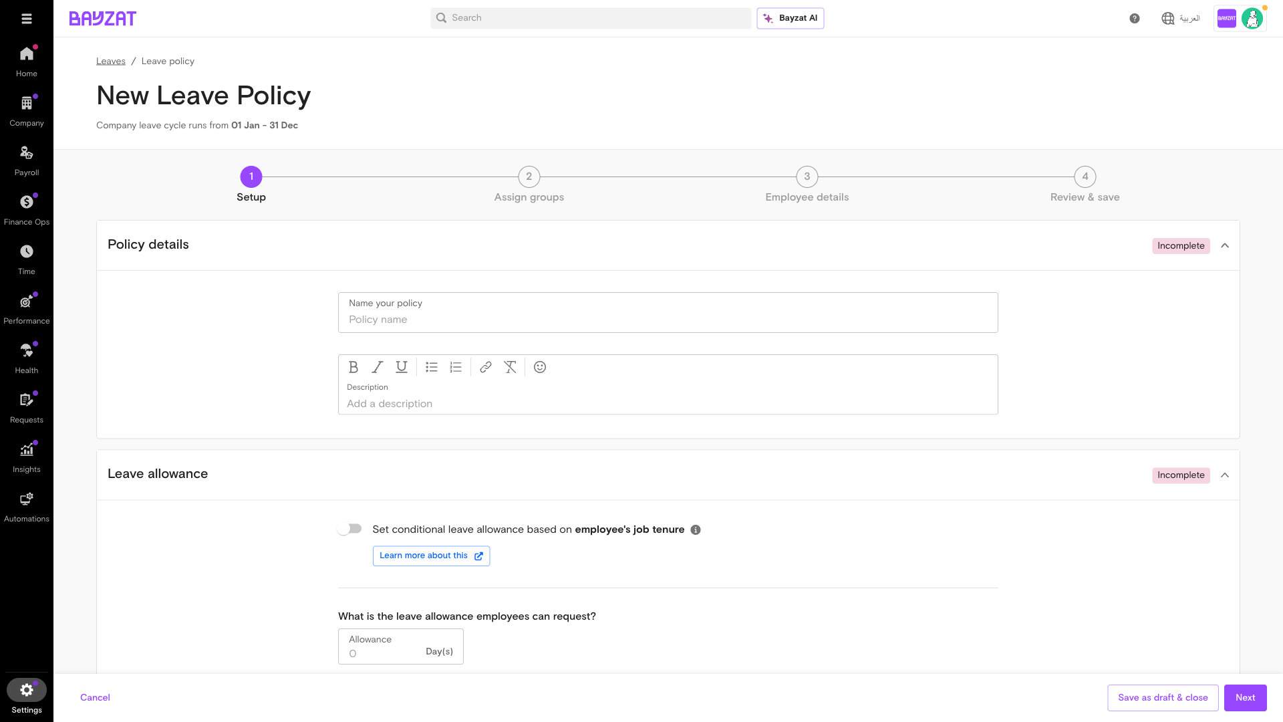The height and width of the screenshot is (722, 1283).
Task: Show info tooltip for job tenure
Action: click(x=696, y=530)
